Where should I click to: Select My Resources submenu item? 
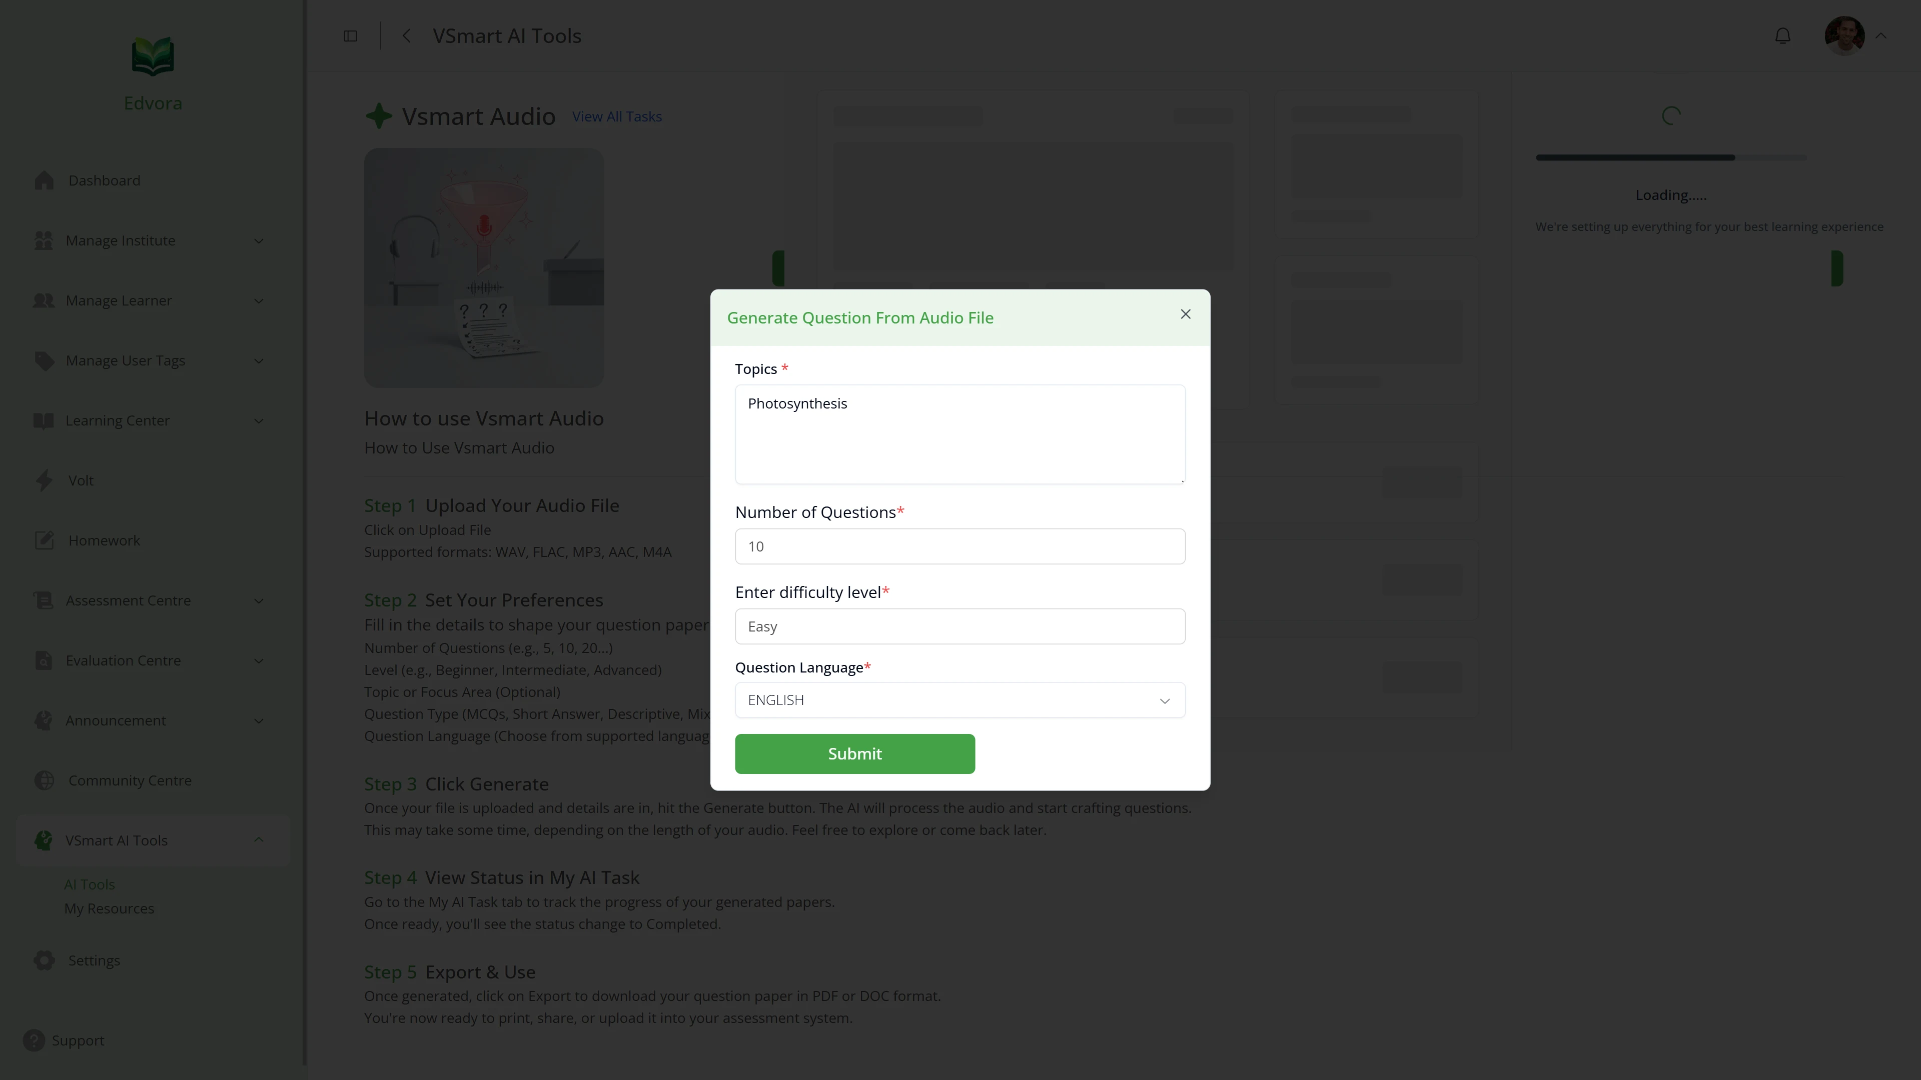[x=109, y=908]
